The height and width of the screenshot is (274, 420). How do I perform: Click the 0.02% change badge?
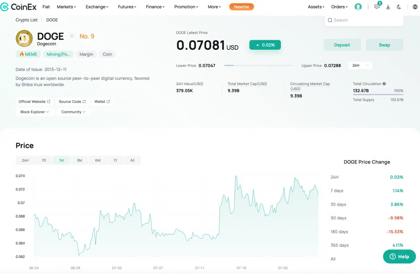pyautogui.click(x=265, y=45)
